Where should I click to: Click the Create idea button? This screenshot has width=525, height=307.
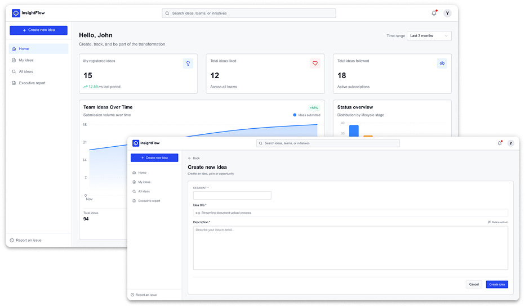pos(497,285)
